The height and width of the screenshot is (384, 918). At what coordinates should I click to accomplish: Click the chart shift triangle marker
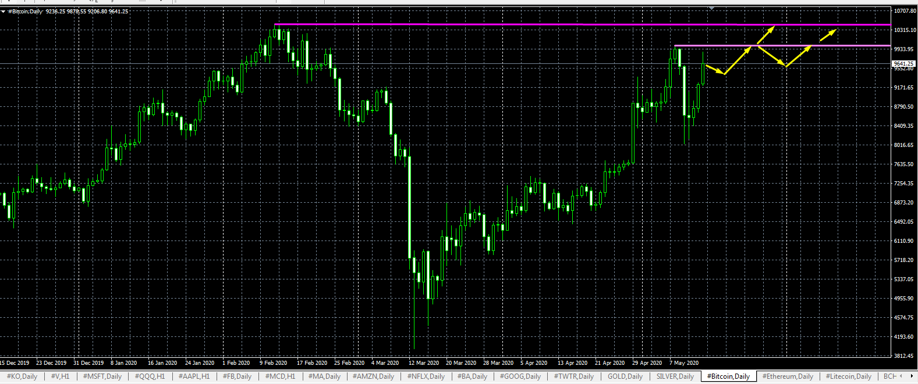tap(711, 8)
